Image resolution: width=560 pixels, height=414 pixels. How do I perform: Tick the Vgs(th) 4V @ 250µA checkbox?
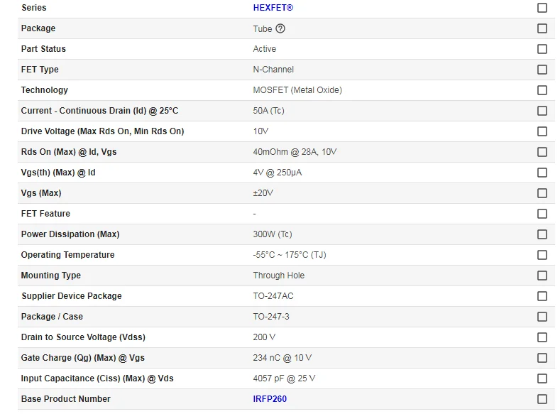coord(542,173)
